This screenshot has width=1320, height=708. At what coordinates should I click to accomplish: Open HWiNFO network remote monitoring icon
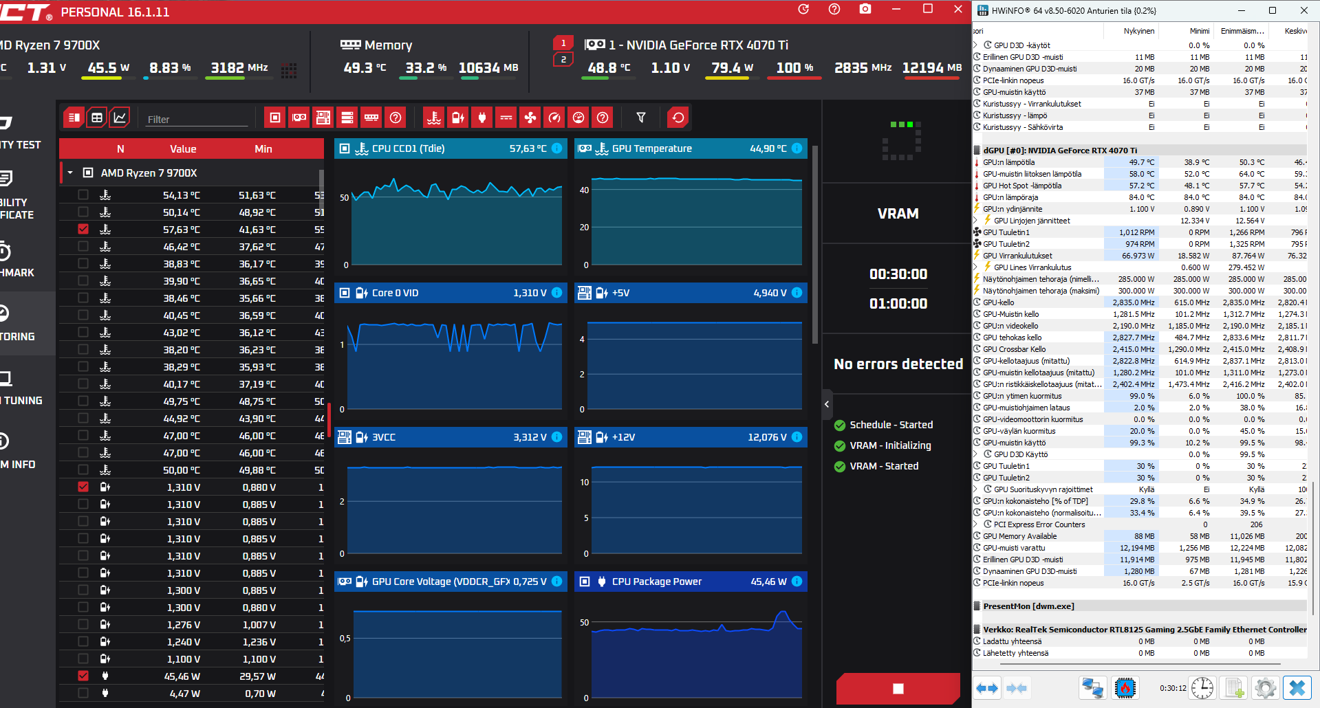[x=1092, y=687]
